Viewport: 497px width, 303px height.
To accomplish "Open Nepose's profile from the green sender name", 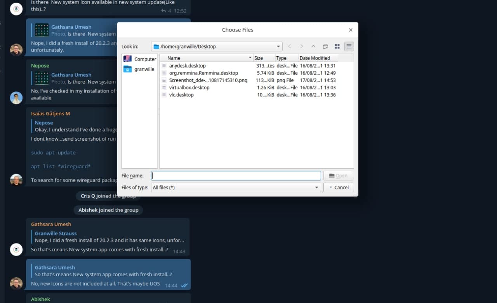I will point(40,66).
